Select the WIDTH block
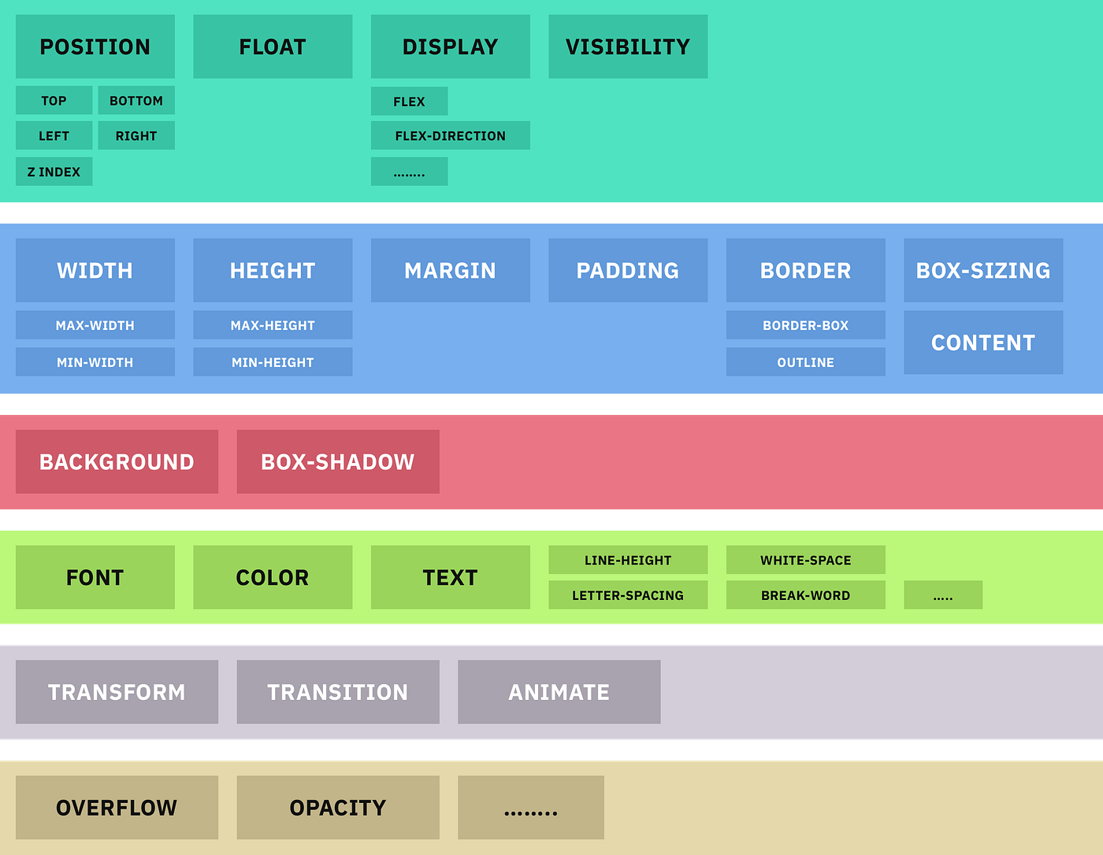 [x=95, y=270]
